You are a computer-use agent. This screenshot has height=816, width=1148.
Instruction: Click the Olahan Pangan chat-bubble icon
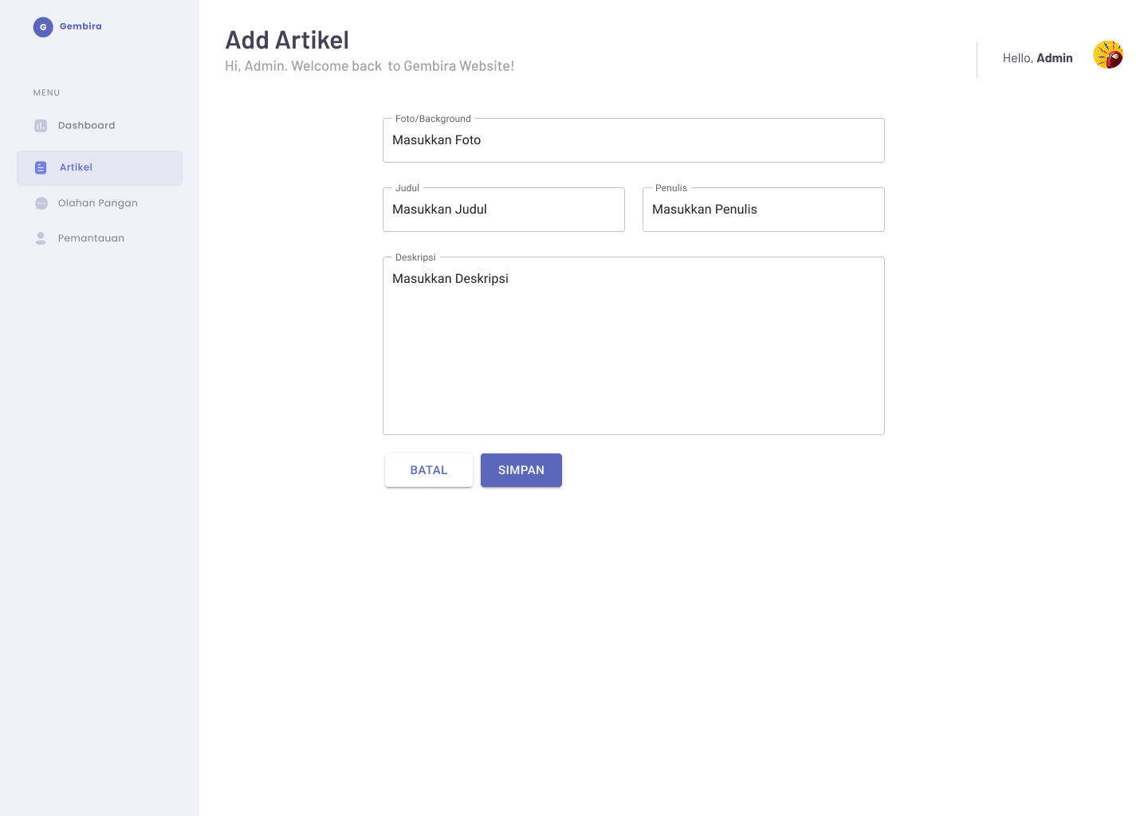(41, 203)
